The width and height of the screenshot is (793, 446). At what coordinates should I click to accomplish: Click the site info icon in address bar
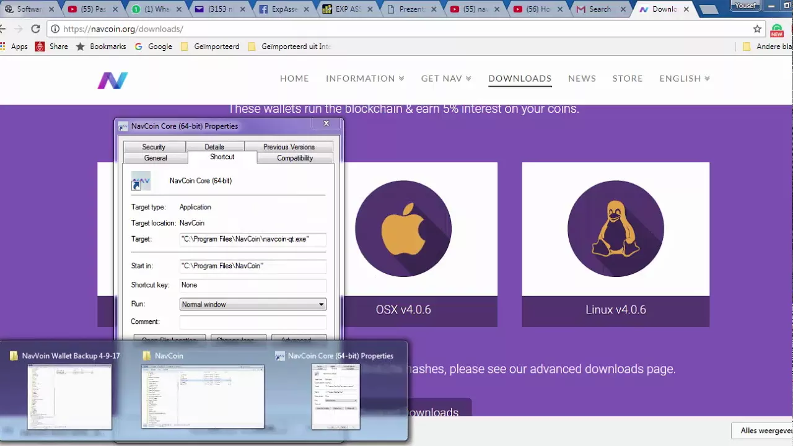[x=55, y=29]
